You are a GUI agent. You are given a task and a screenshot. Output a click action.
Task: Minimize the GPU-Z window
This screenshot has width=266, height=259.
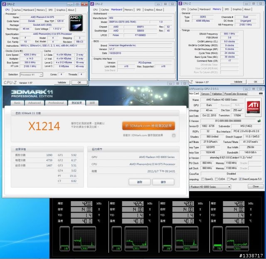coord(246,89)
